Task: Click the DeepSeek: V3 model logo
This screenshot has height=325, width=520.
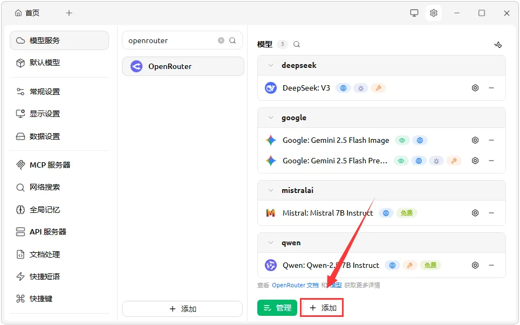Action: (x=271, y=88)
